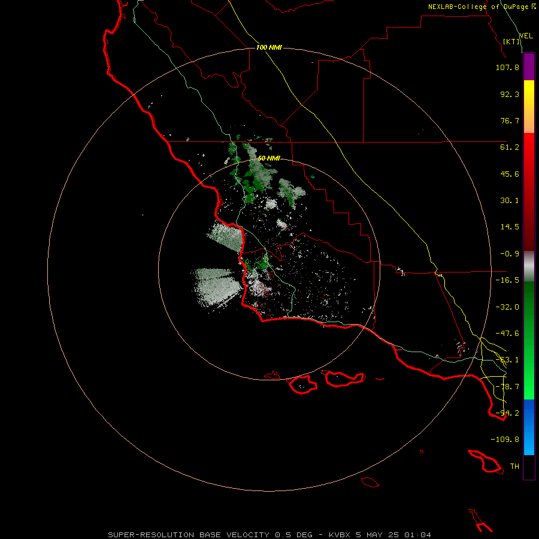This screenshot has width=539, height=539.
Task: Click the Super-Resolution Base Velocity caption
Action: click(x=269, y=535)
